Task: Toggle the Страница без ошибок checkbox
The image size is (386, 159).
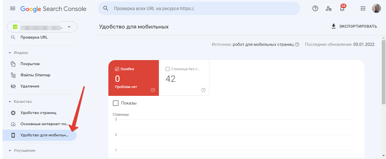Action: tap(168, 69)
